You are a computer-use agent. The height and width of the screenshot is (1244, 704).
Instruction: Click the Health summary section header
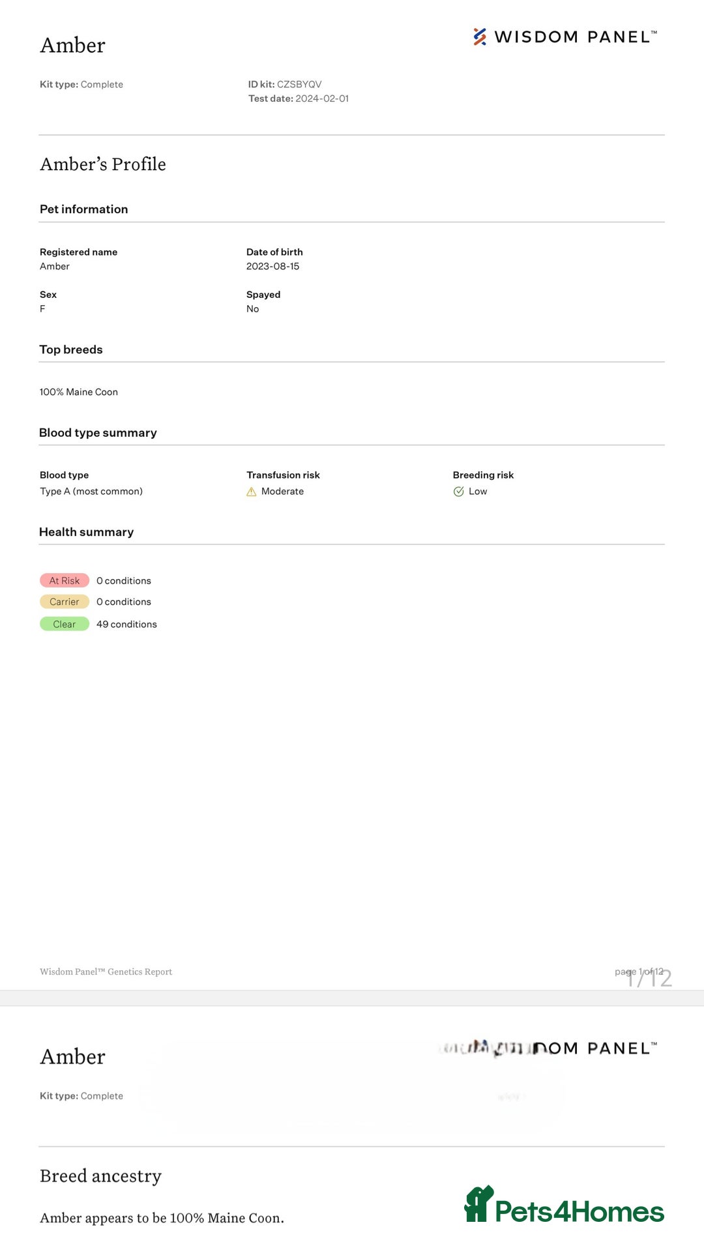click(x=86, y=532)
